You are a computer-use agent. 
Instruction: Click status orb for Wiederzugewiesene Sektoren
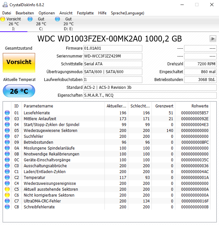coord(7,130)
